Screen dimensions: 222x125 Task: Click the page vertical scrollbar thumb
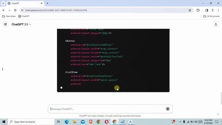(x=221, y=98)
